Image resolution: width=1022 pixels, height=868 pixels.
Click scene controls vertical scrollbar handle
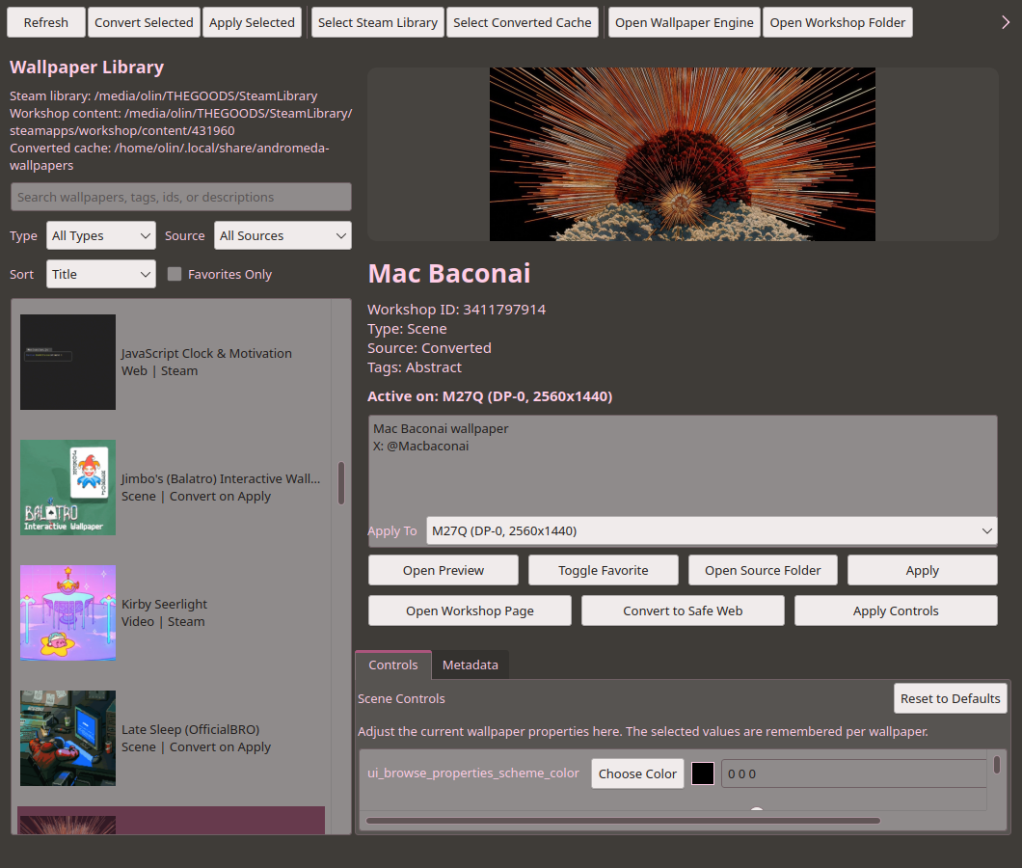(997, 764)
